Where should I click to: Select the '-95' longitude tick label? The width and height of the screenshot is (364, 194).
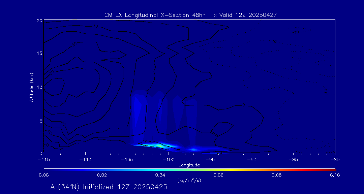pos(210,160)
